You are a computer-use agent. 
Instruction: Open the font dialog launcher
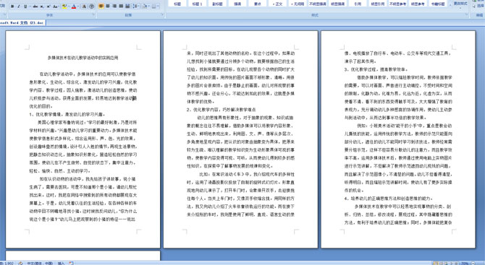pyautogui.click(x=93, y=15)
